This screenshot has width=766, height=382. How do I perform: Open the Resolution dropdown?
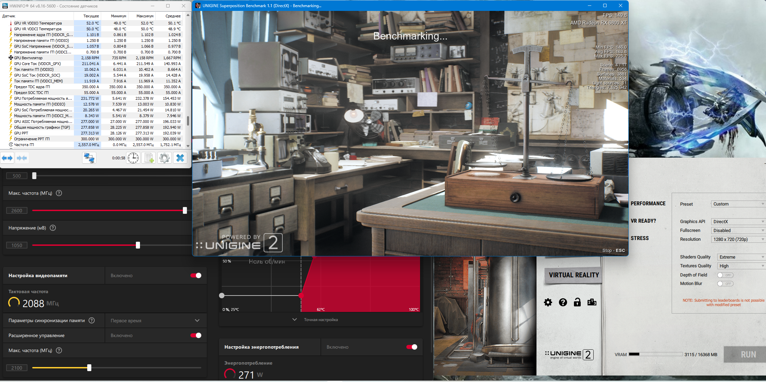click(x=738, y=239)
